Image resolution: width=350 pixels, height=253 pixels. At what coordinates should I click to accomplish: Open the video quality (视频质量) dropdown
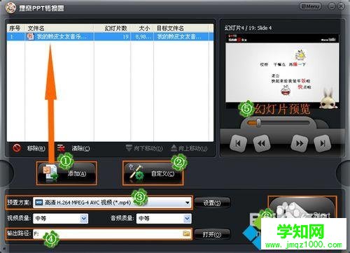(60, 218)
